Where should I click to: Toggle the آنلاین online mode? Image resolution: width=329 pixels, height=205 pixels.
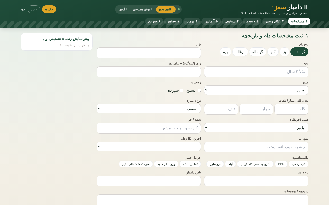click(x=123, y=9)
